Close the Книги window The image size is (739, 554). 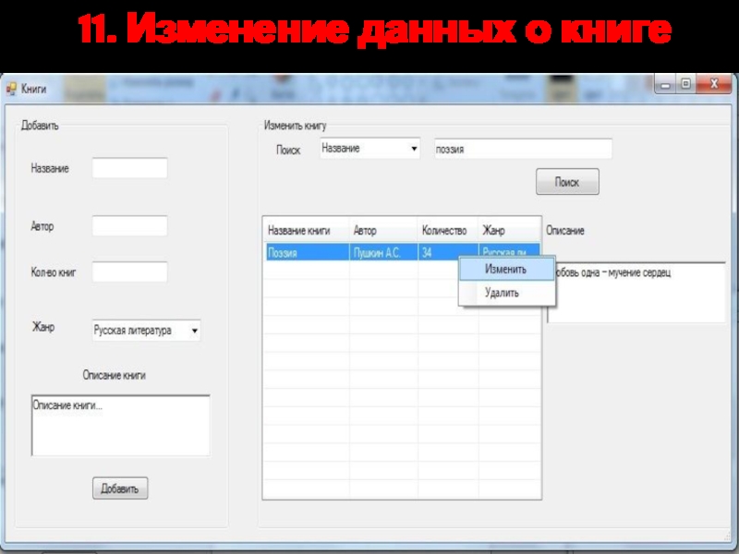[x=713, y=84]
